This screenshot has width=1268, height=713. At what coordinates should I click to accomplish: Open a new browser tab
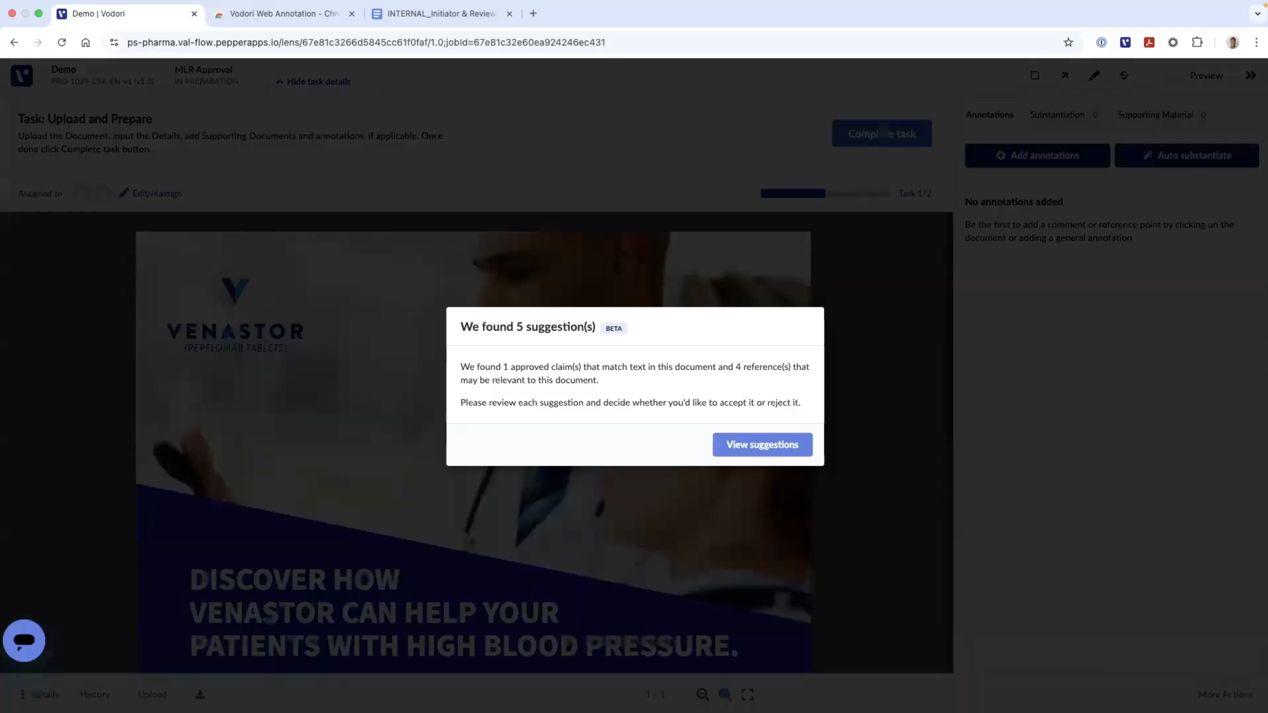click(x=533, y=14)
